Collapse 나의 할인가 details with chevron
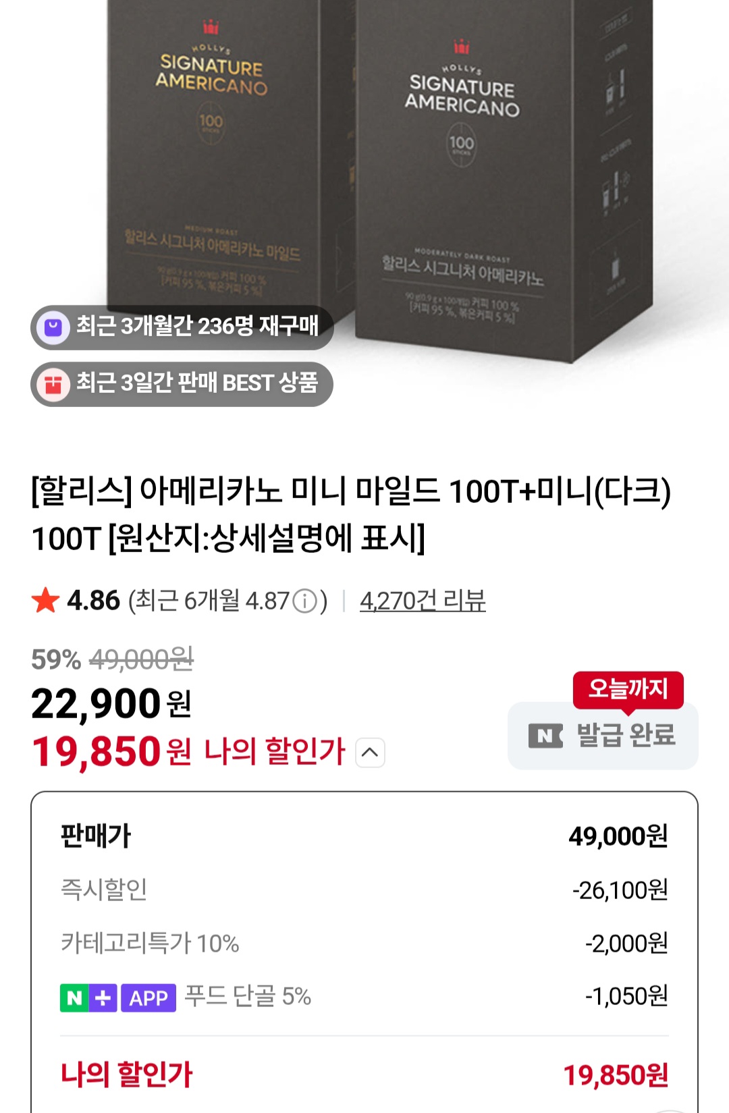Image resolution: width=729 pixels, height=1113 pixels. tap(370, 753)
